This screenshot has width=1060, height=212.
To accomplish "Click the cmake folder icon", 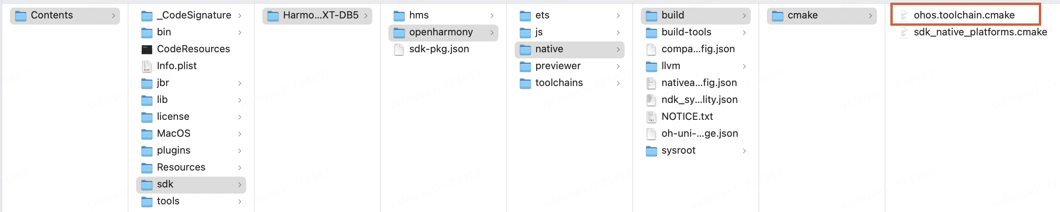I will click(777, 16).
